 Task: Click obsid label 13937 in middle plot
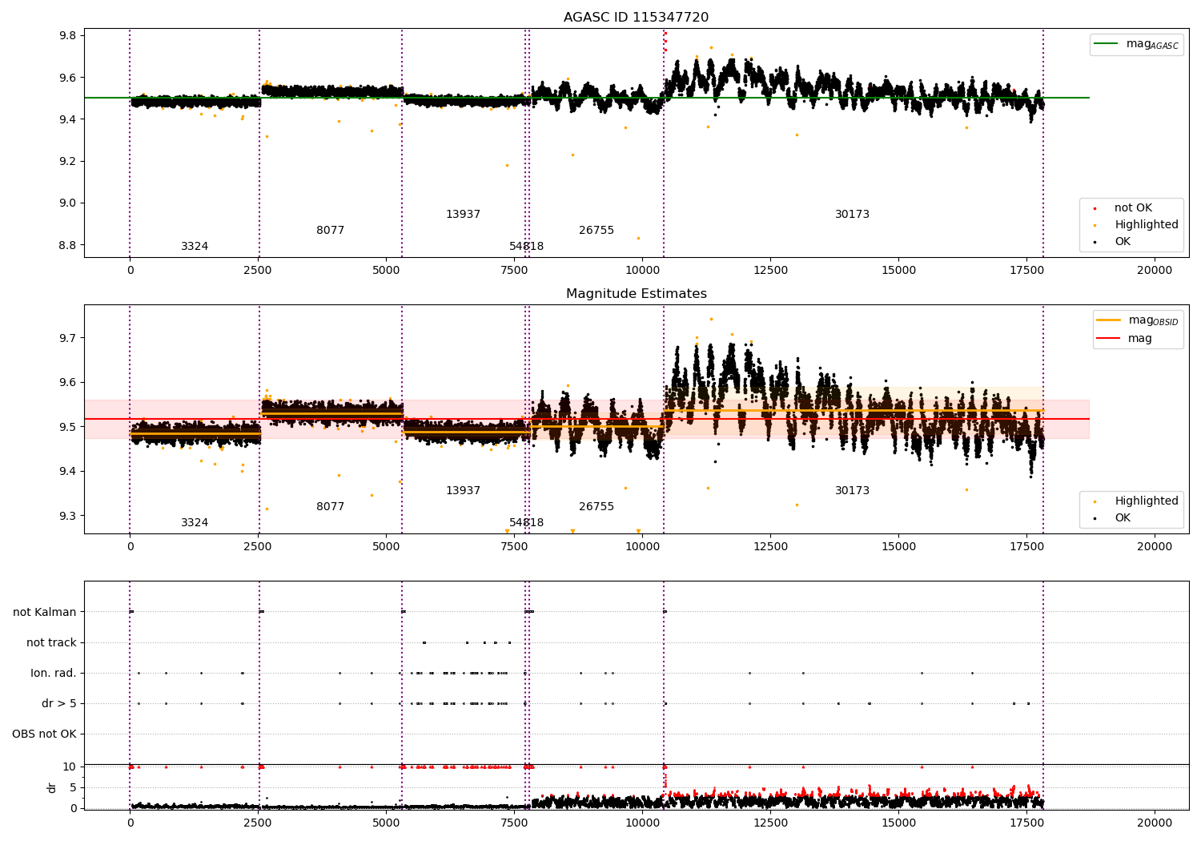pos(463,491)
